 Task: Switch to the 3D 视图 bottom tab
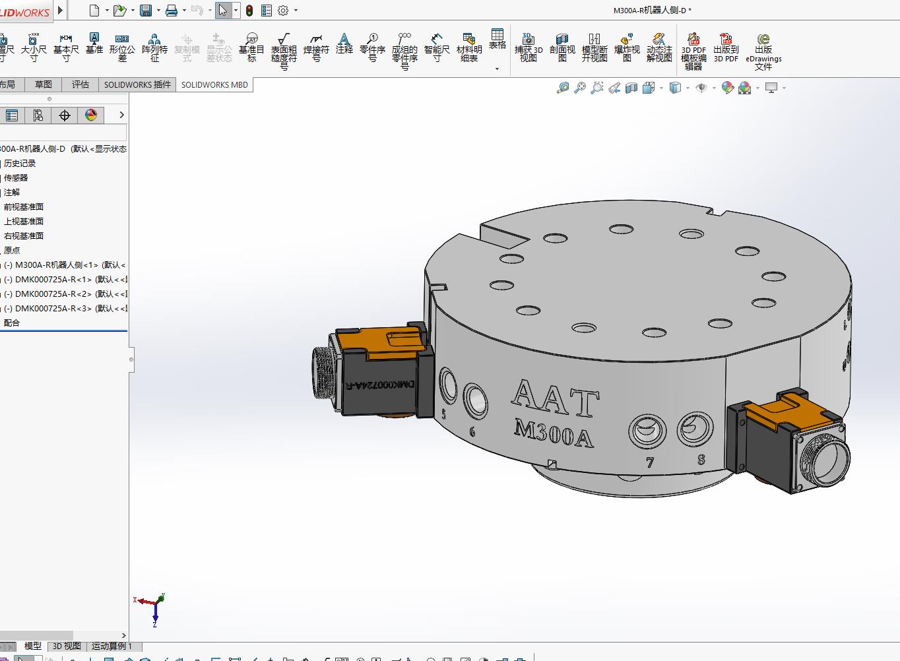tap(67, 646)
